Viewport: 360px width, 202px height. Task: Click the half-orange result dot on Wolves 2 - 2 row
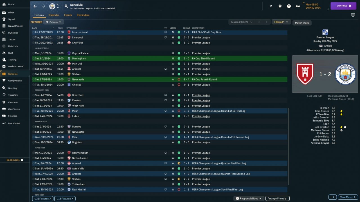point(179,179)
